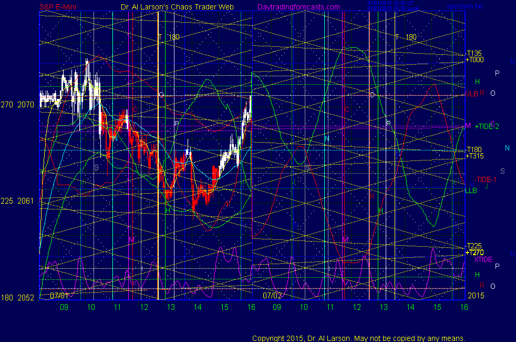Click the -T135 line label
Viewport: 516px width, 342px height.
pyautogui.click(x=474, y=53)
